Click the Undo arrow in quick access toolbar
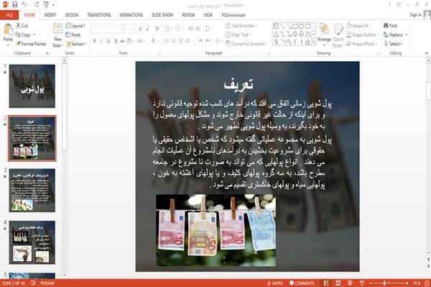 [24, 4]
